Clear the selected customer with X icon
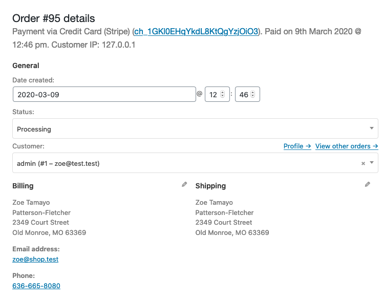 click(363, 163)
